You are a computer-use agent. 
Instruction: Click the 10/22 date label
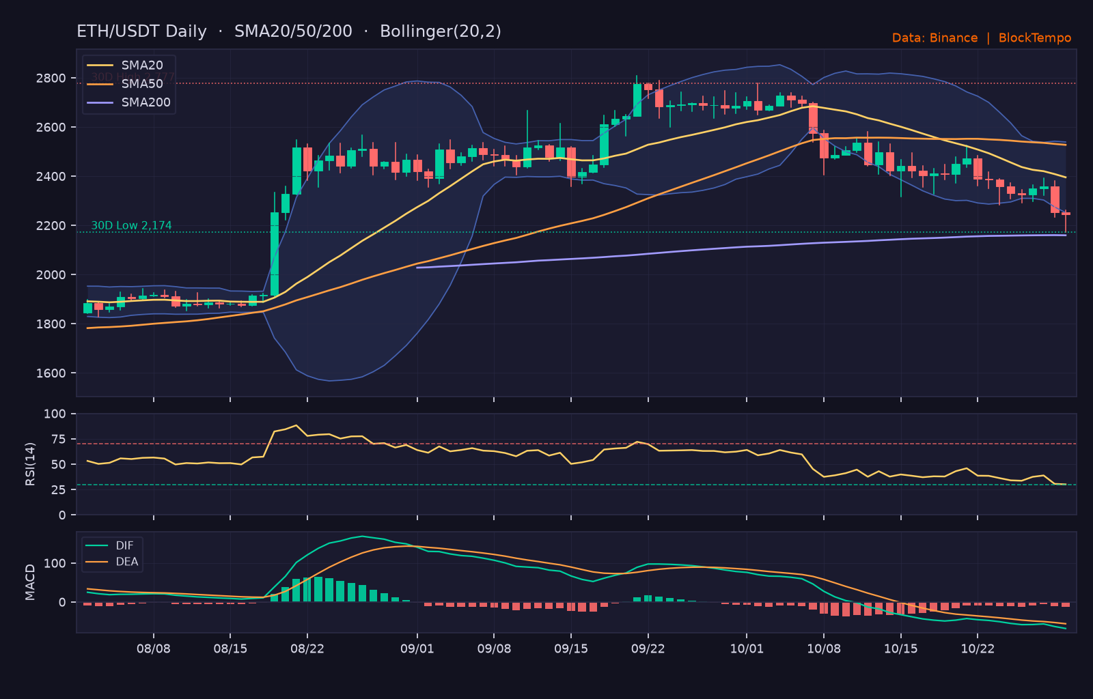[978, 648]
